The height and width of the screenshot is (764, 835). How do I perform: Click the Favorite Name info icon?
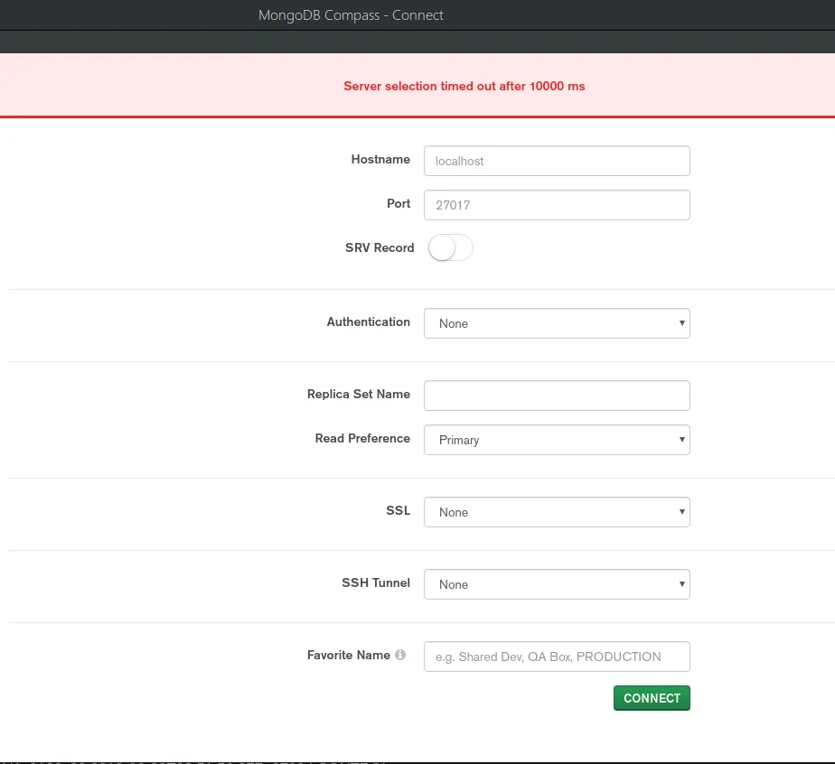[x=400, y=655]
